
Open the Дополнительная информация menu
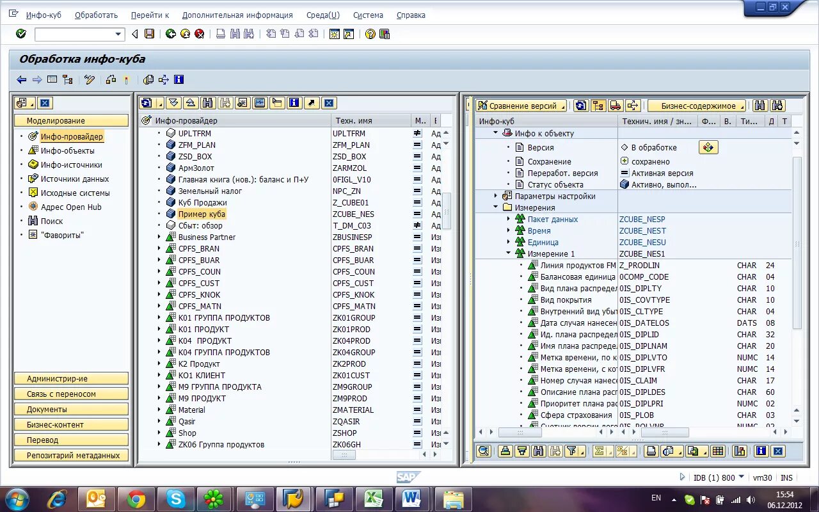click(x=237, y=15)
